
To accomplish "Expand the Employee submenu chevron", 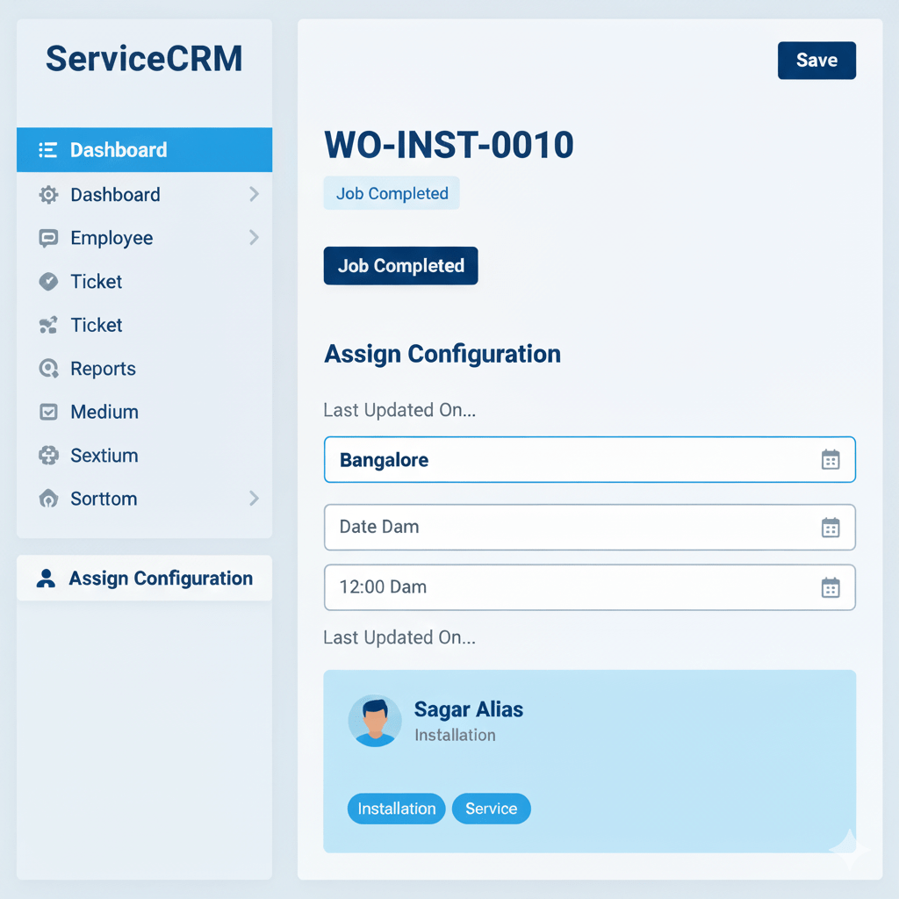I will (x=254, y=237).
